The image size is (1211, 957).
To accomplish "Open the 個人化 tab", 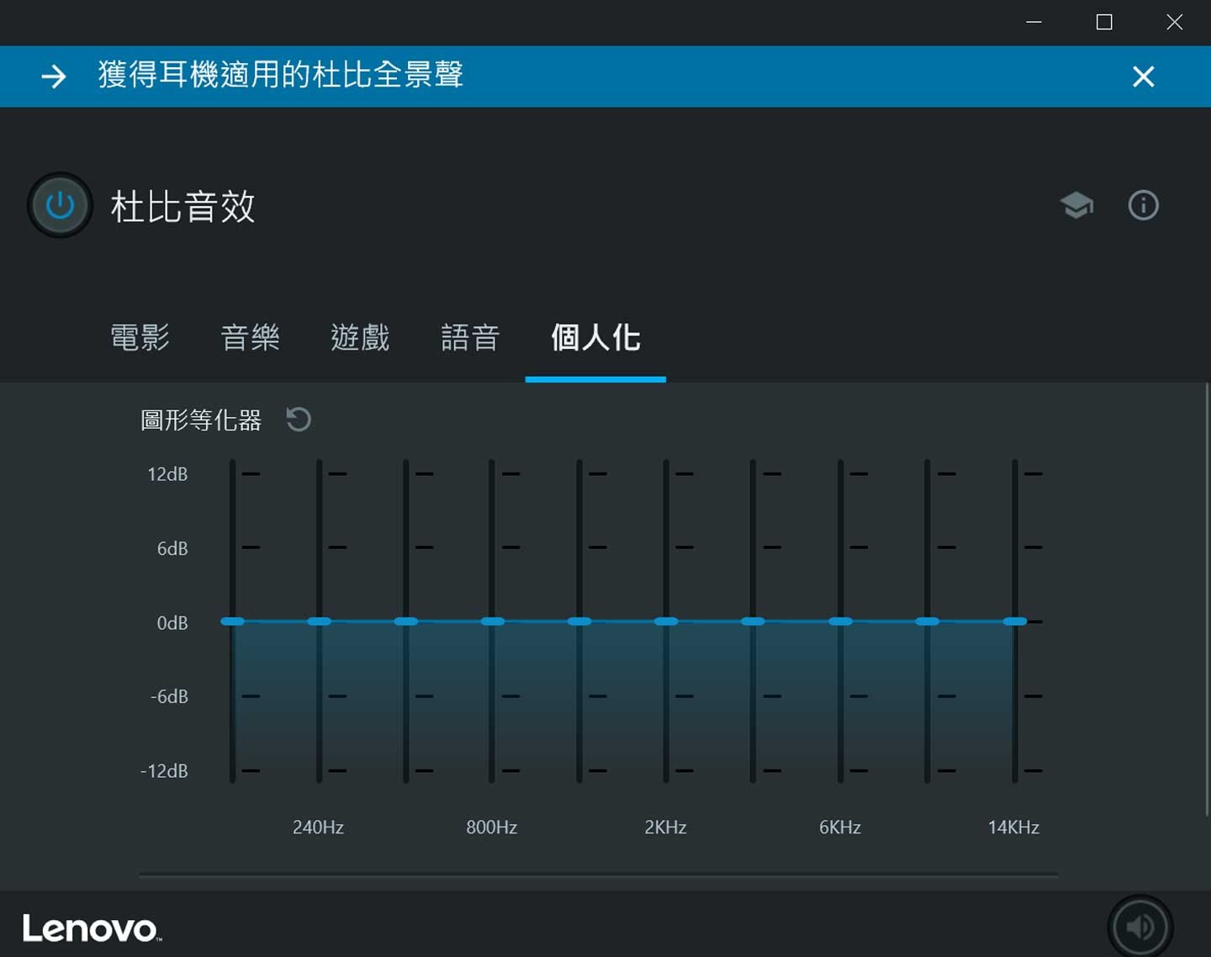I will [595, 337].
